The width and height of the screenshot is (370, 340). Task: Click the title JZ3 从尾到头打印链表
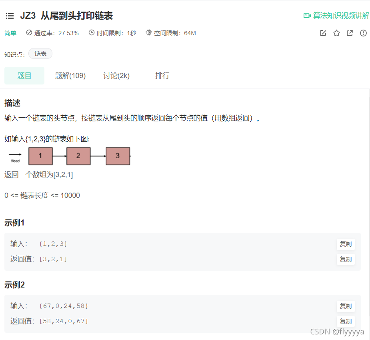66,16
